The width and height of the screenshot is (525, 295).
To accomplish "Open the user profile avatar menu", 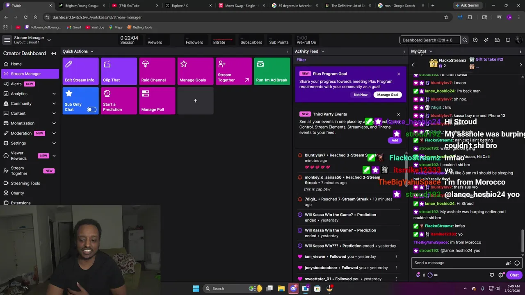I will pos(519,40).
